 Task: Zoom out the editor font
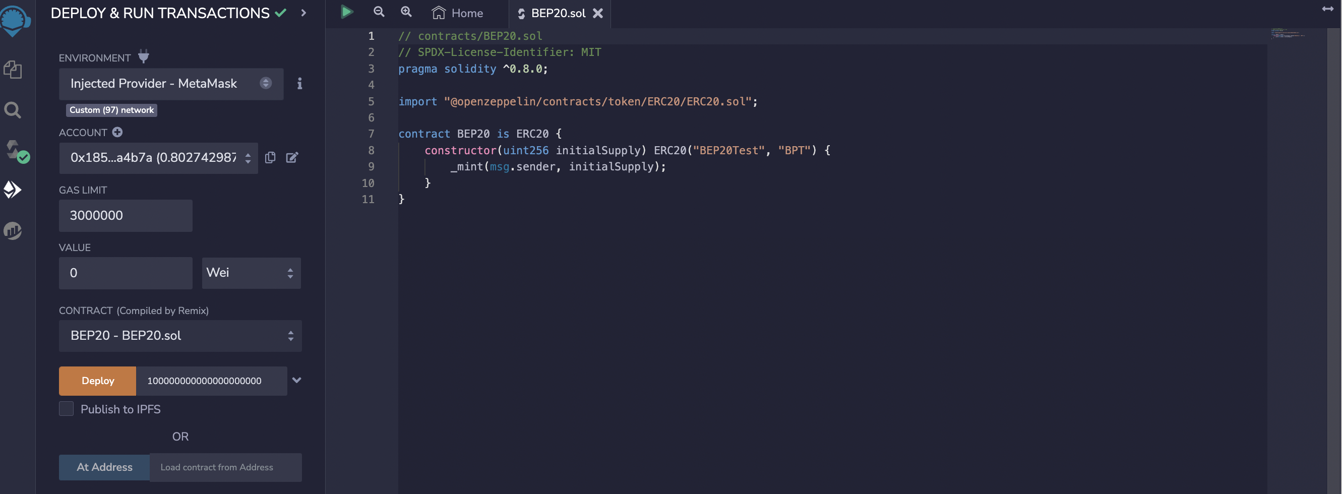[379, 12]
